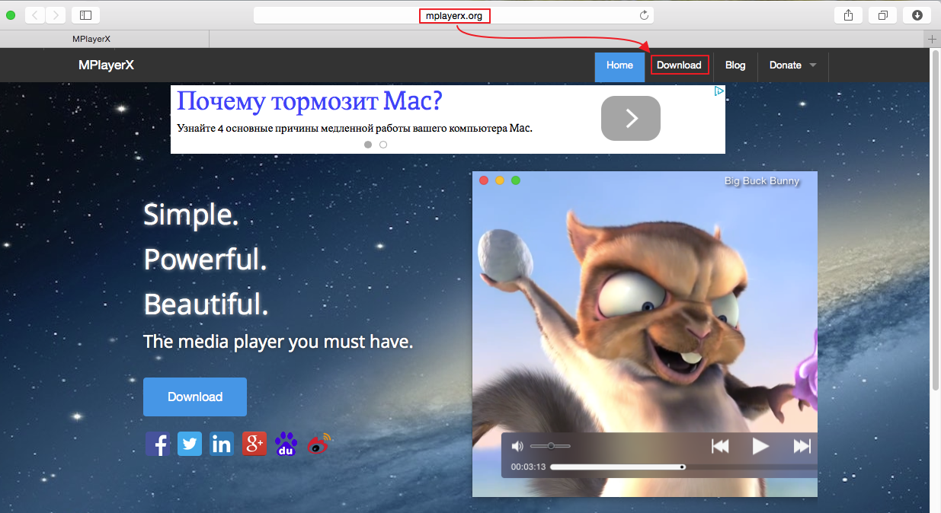
Task: Select the second ad carousel dot
Action: click(383, 144)
